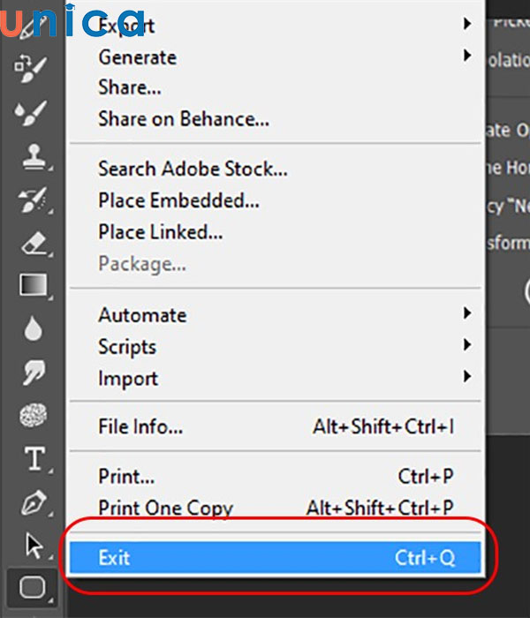Open the Automate submenu
Screen dimensions: 530x618
pos(142,315)
